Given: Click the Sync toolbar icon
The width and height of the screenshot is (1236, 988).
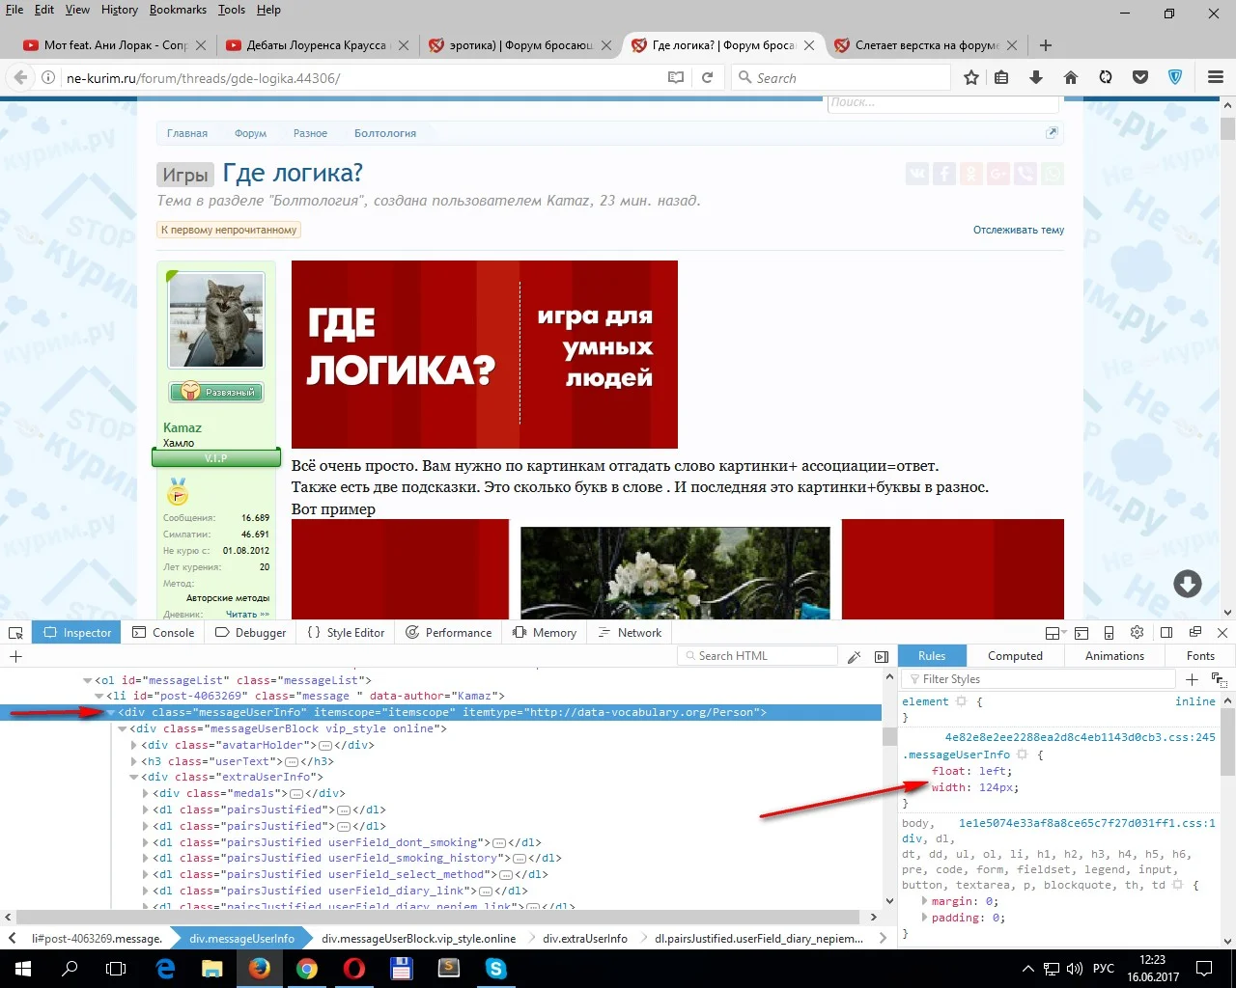Looking at the screenshot, I should pyautogui.click(x=1106, y=77).
